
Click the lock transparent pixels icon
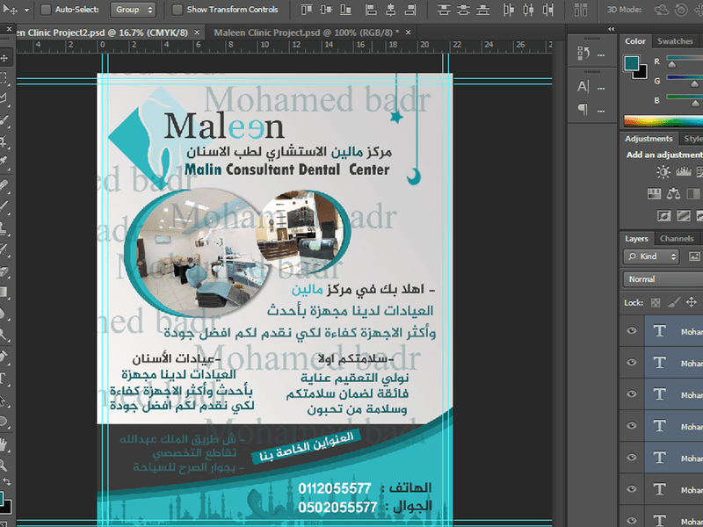[x=654, y=302]
